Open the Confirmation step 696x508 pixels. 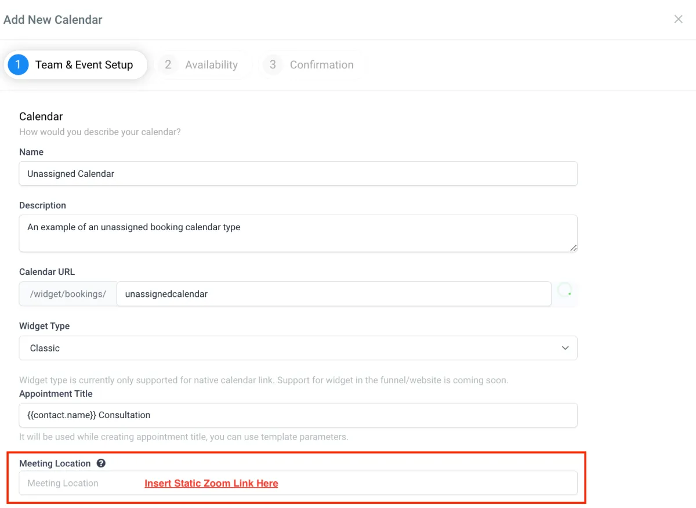tap(321, 65)
